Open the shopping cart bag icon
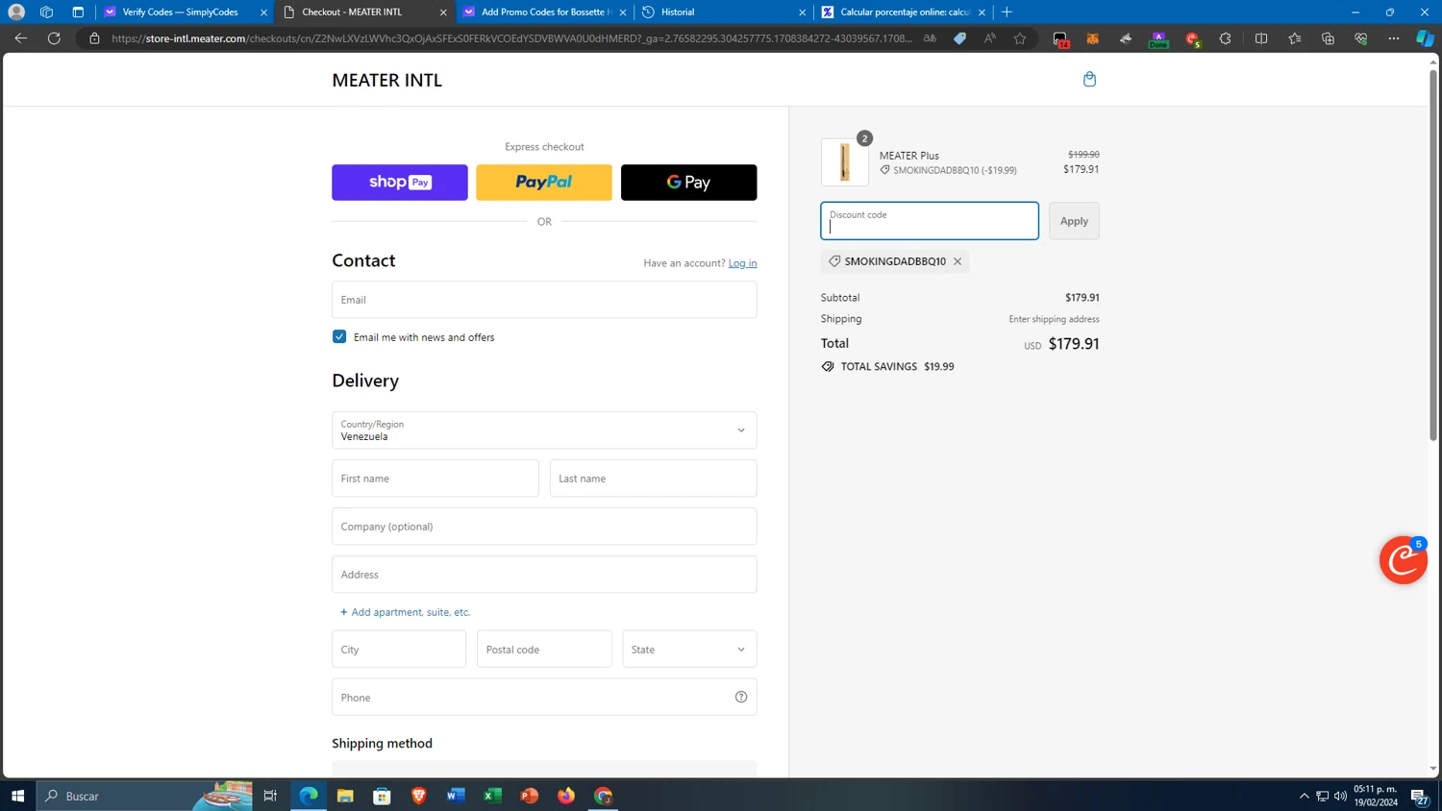Viewport: 1442px width, 811px height. tap(1089, 79)
